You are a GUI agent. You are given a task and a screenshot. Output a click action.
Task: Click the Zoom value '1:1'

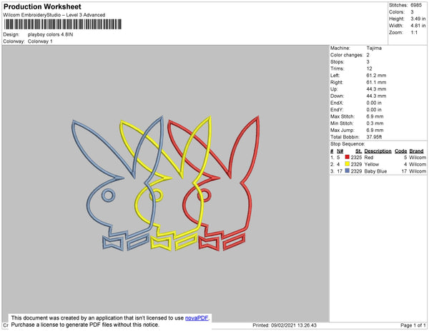tap(414, 33)
